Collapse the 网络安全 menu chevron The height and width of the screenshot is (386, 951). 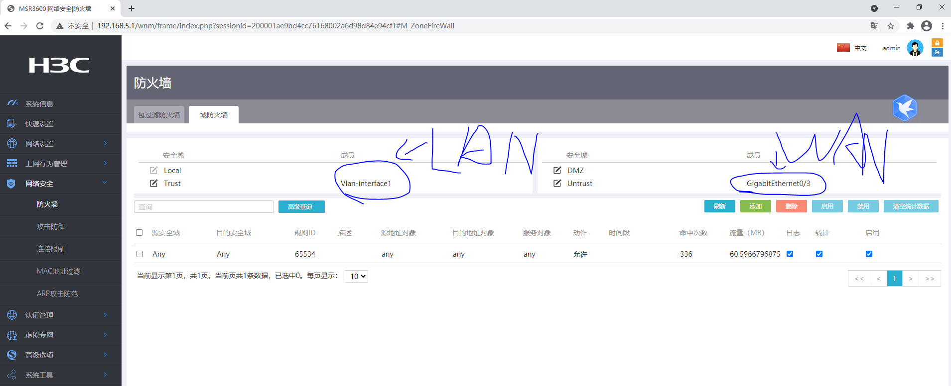click(x=105, y=183)
